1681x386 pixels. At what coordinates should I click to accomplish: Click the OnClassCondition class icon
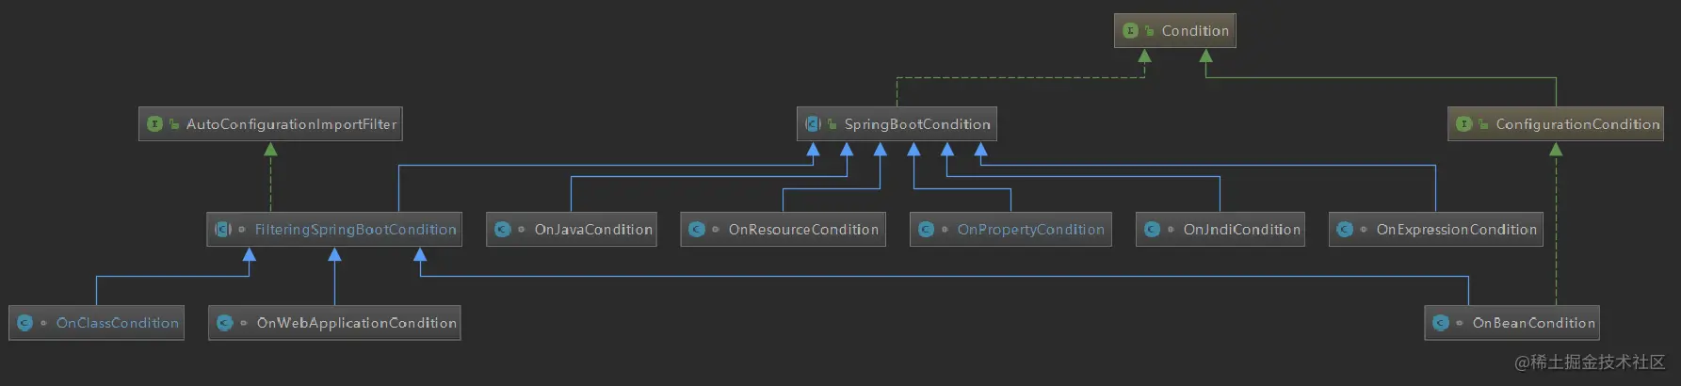tap(24, 323)
